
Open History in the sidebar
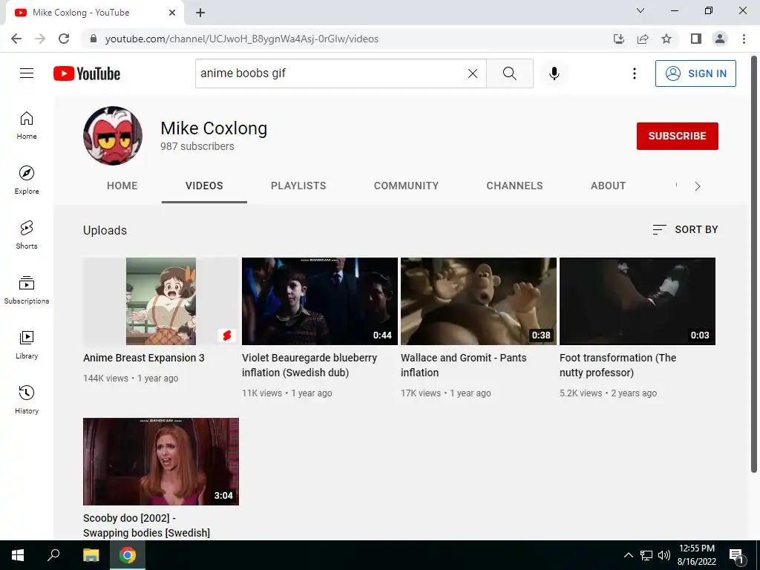click(27, 399)
